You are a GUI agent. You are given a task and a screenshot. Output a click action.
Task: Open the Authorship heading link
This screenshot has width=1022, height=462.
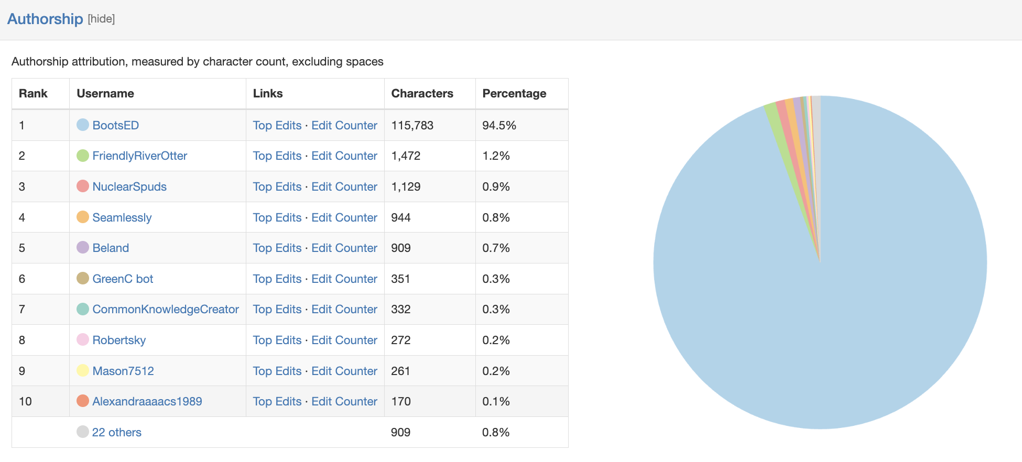pyautogui.click(x=45, y=19)
